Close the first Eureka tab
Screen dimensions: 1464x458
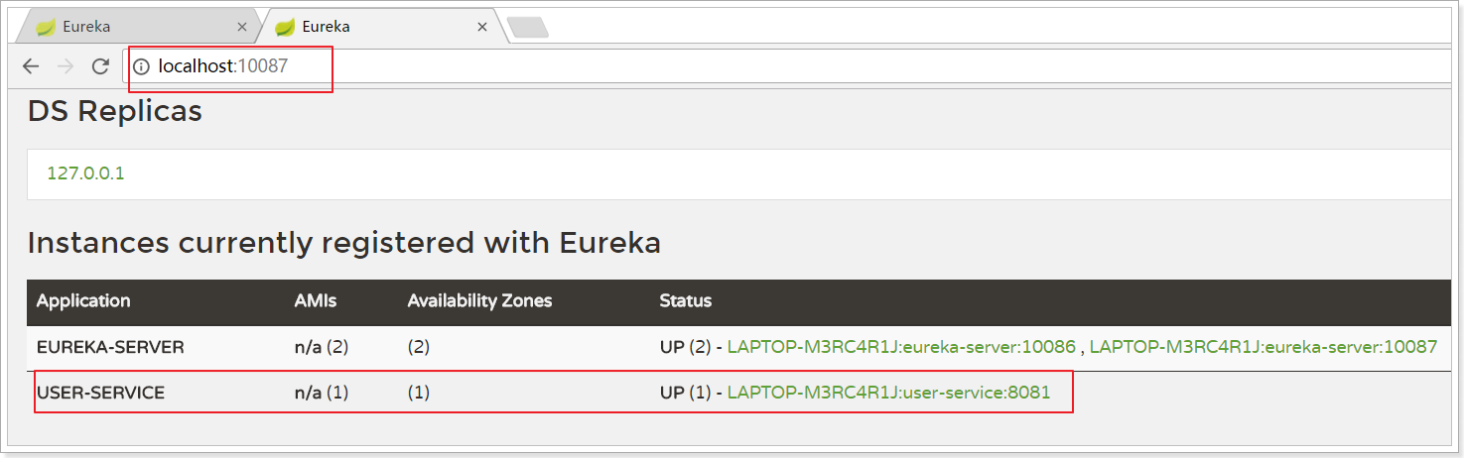(x=242, y=28)
